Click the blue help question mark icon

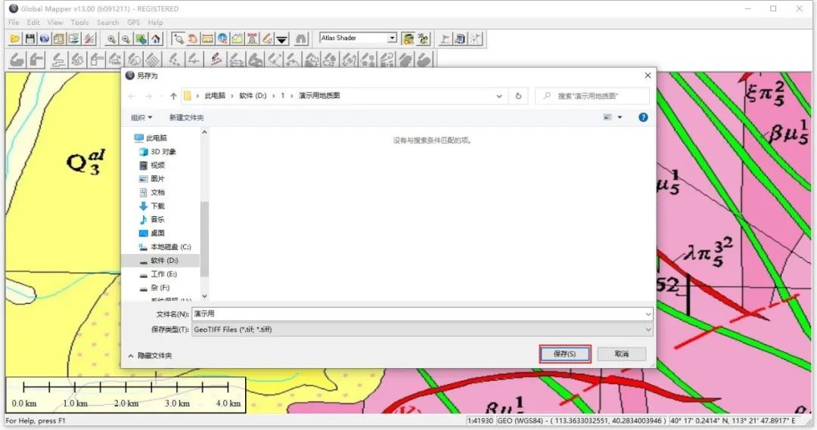coord(643,117)
